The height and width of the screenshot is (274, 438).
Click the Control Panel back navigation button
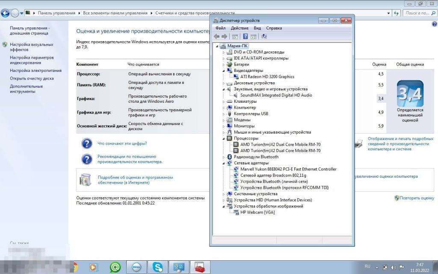[x=5, y=13]
